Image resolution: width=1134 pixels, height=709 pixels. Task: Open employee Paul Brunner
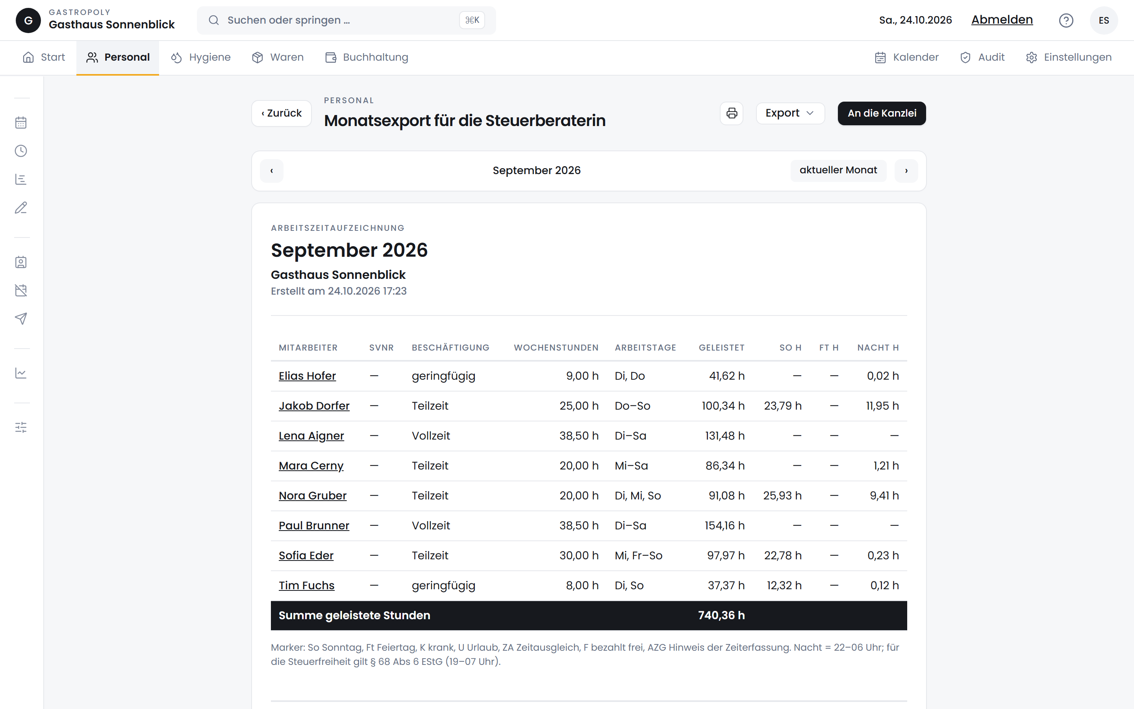(314, 526)
